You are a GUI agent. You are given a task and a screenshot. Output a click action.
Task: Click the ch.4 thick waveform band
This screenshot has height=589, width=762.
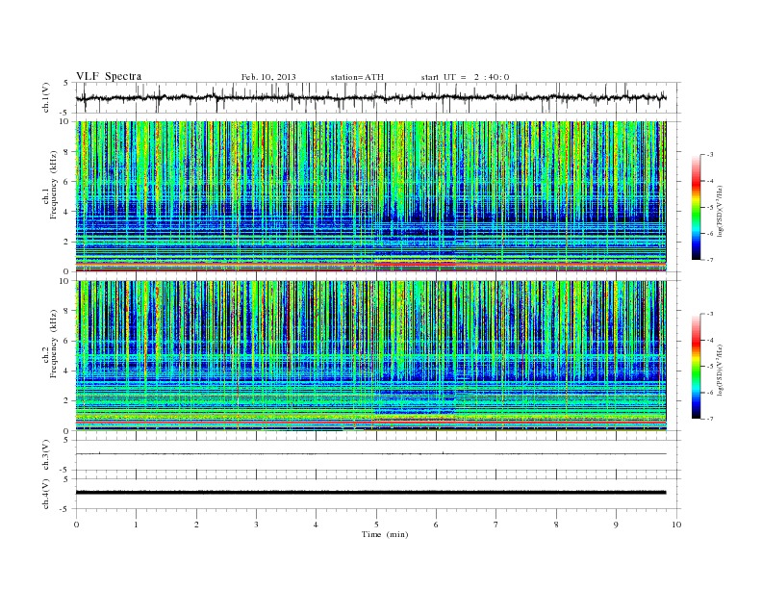pos(370,493)
